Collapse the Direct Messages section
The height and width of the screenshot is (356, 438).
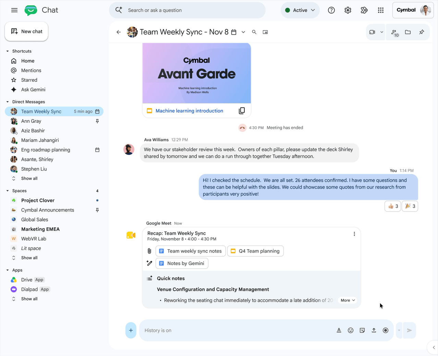(x=8, y=102)
